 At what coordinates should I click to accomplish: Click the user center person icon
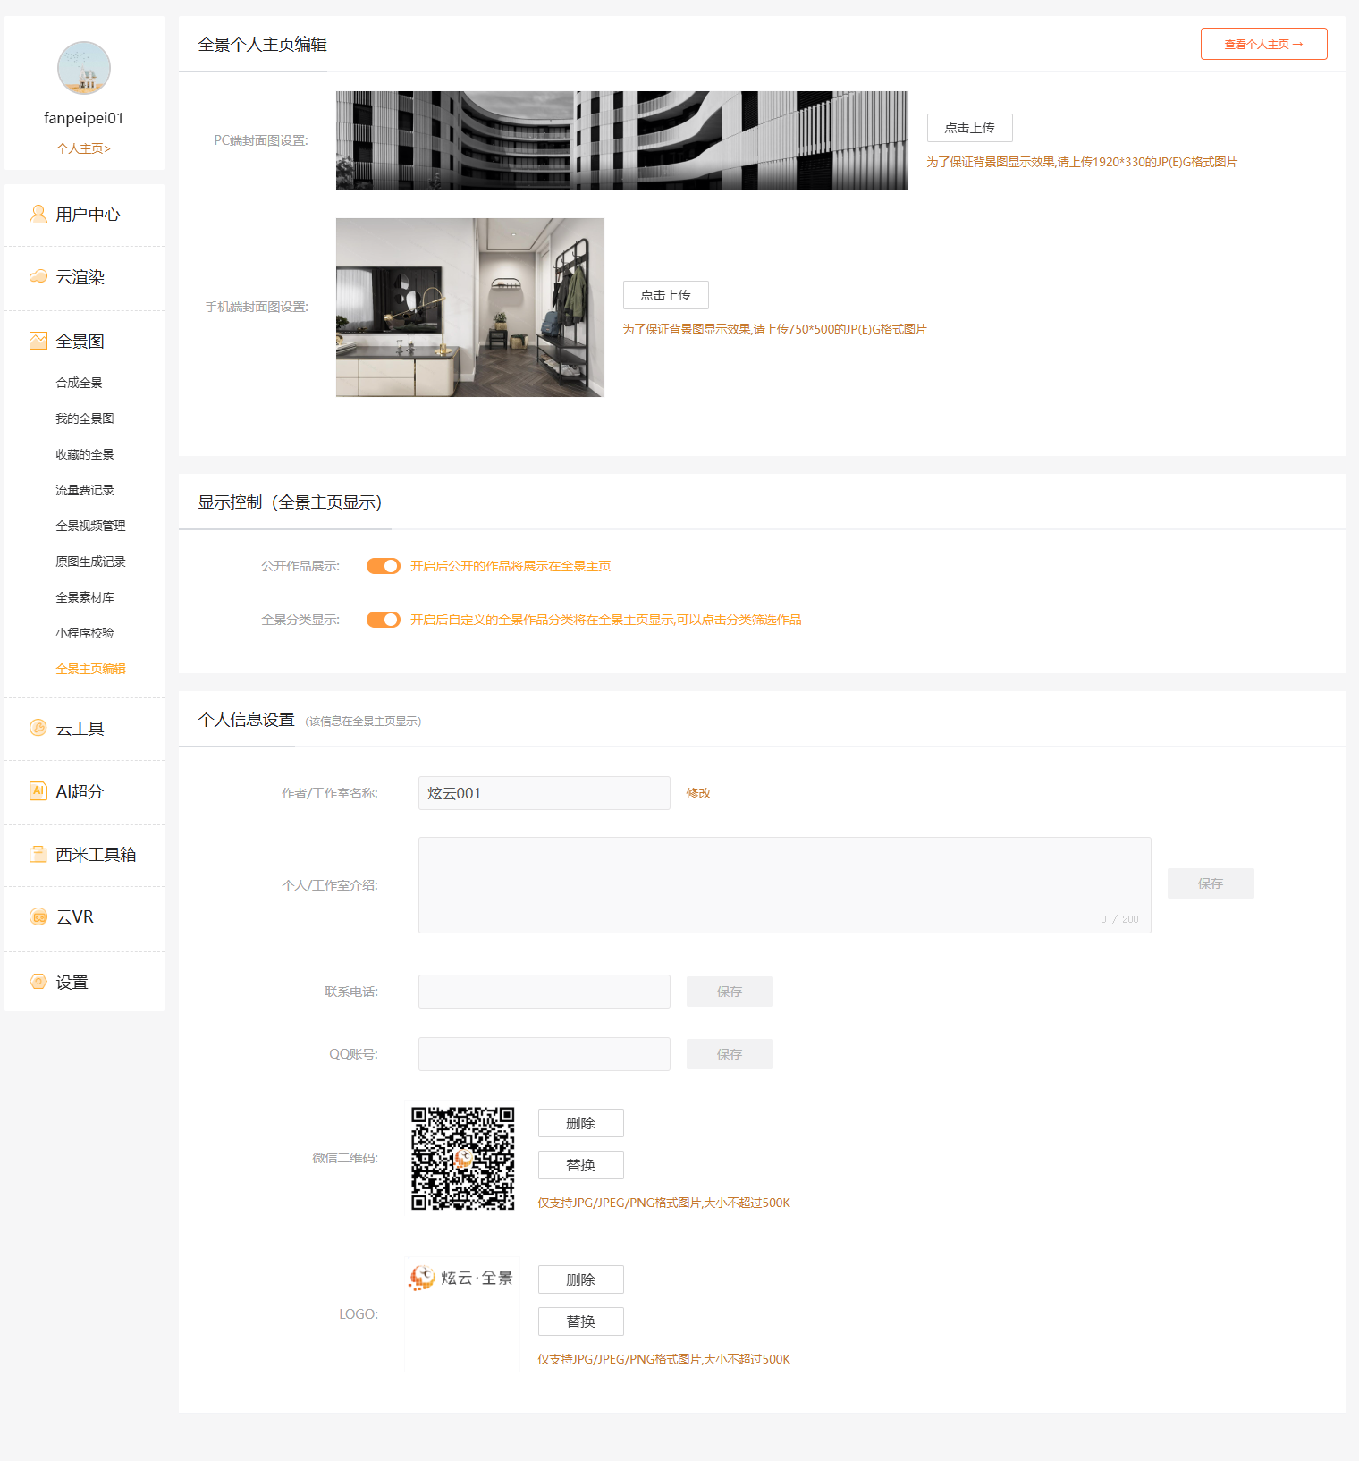[38, 214]
